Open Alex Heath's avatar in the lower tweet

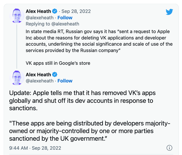(x=17, y=78)
